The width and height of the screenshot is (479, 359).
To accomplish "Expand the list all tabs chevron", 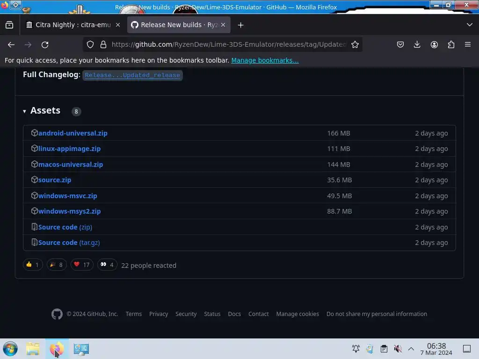I will pos(470,25).
